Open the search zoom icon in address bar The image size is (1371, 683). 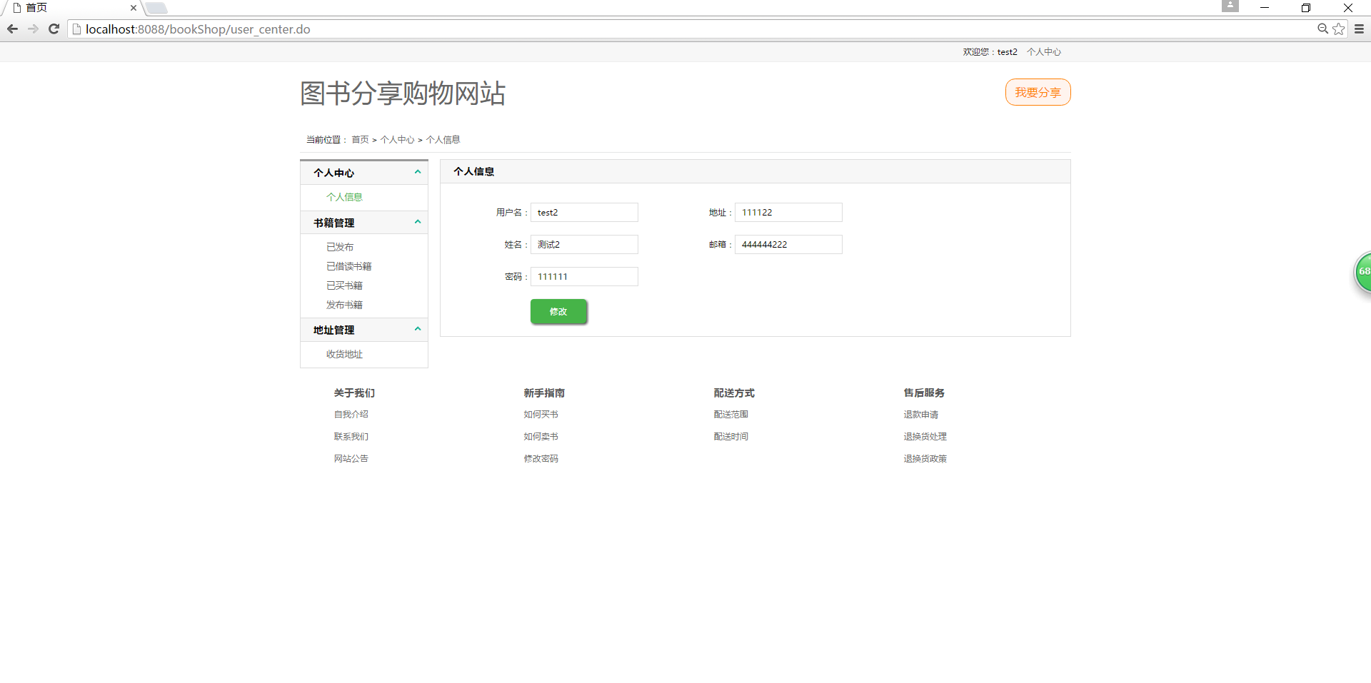1322,29
